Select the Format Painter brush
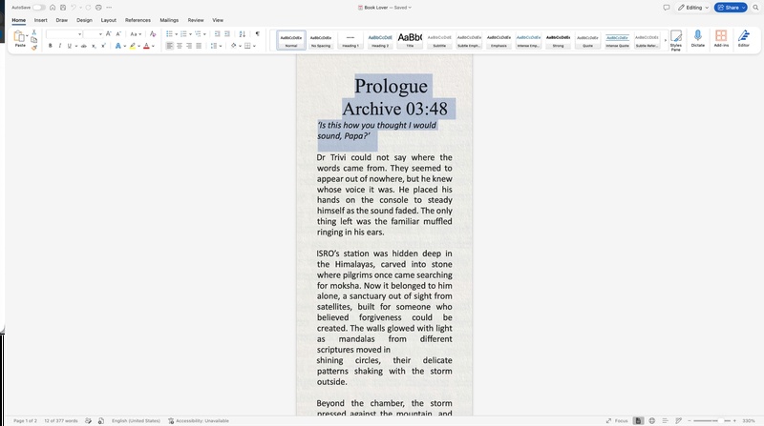 (34, 47)
